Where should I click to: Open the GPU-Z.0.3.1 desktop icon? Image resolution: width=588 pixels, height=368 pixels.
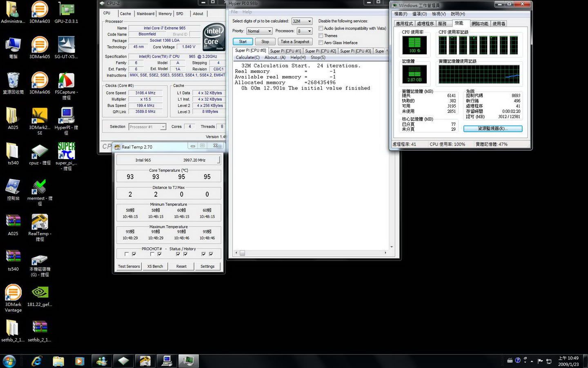66,13
